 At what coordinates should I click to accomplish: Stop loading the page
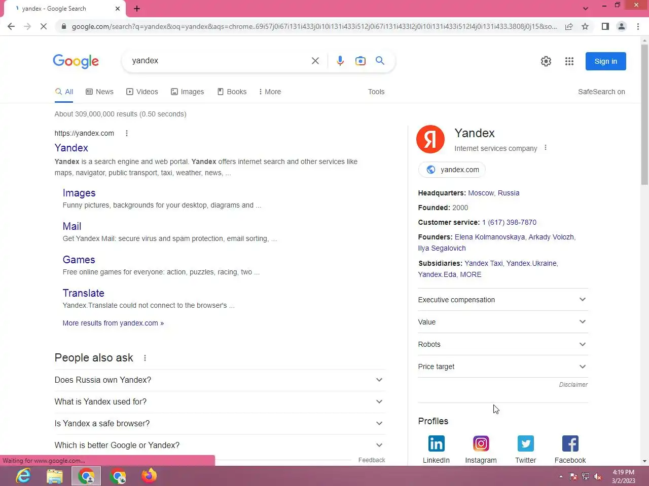[x=44, y=26]
